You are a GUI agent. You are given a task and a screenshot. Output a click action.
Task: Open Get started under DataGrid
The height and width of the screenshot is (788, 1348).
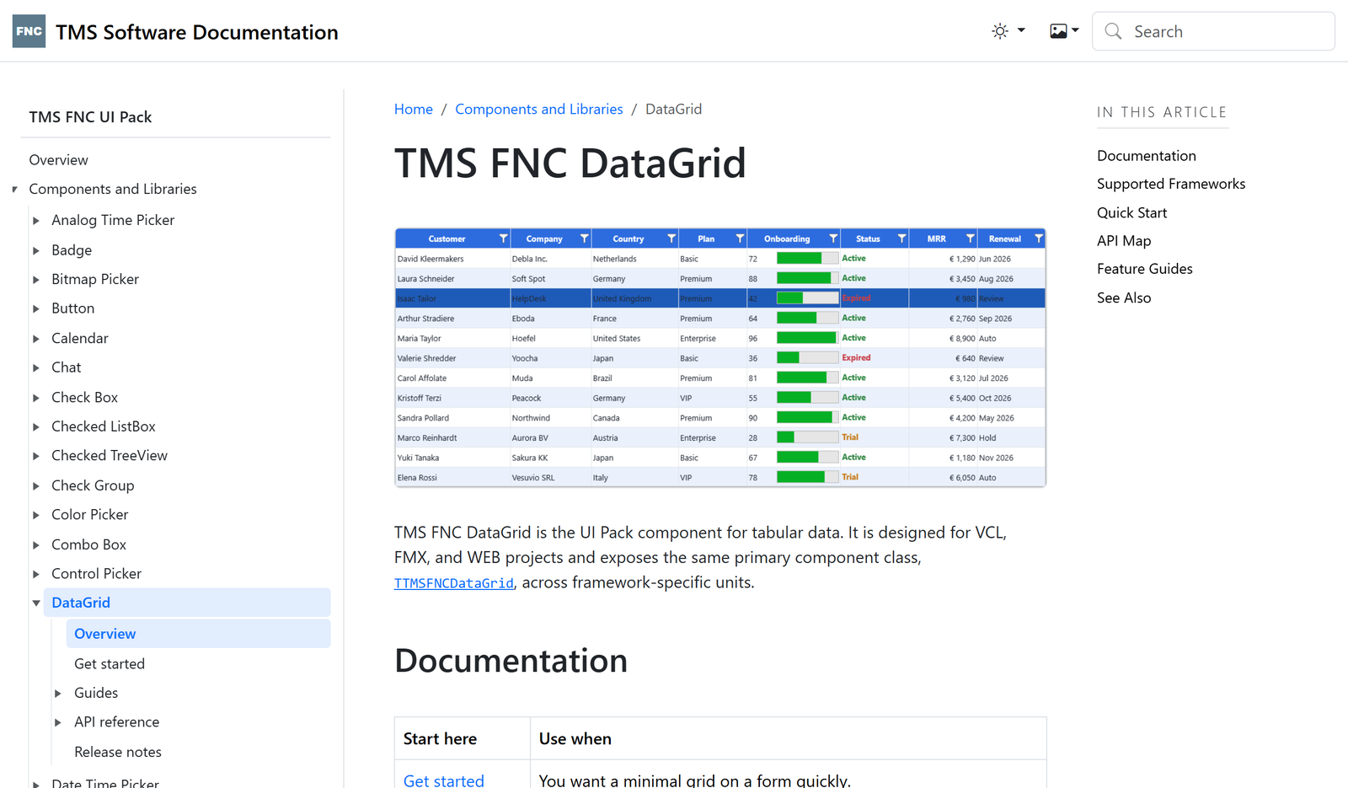click(x=110, y=664)
